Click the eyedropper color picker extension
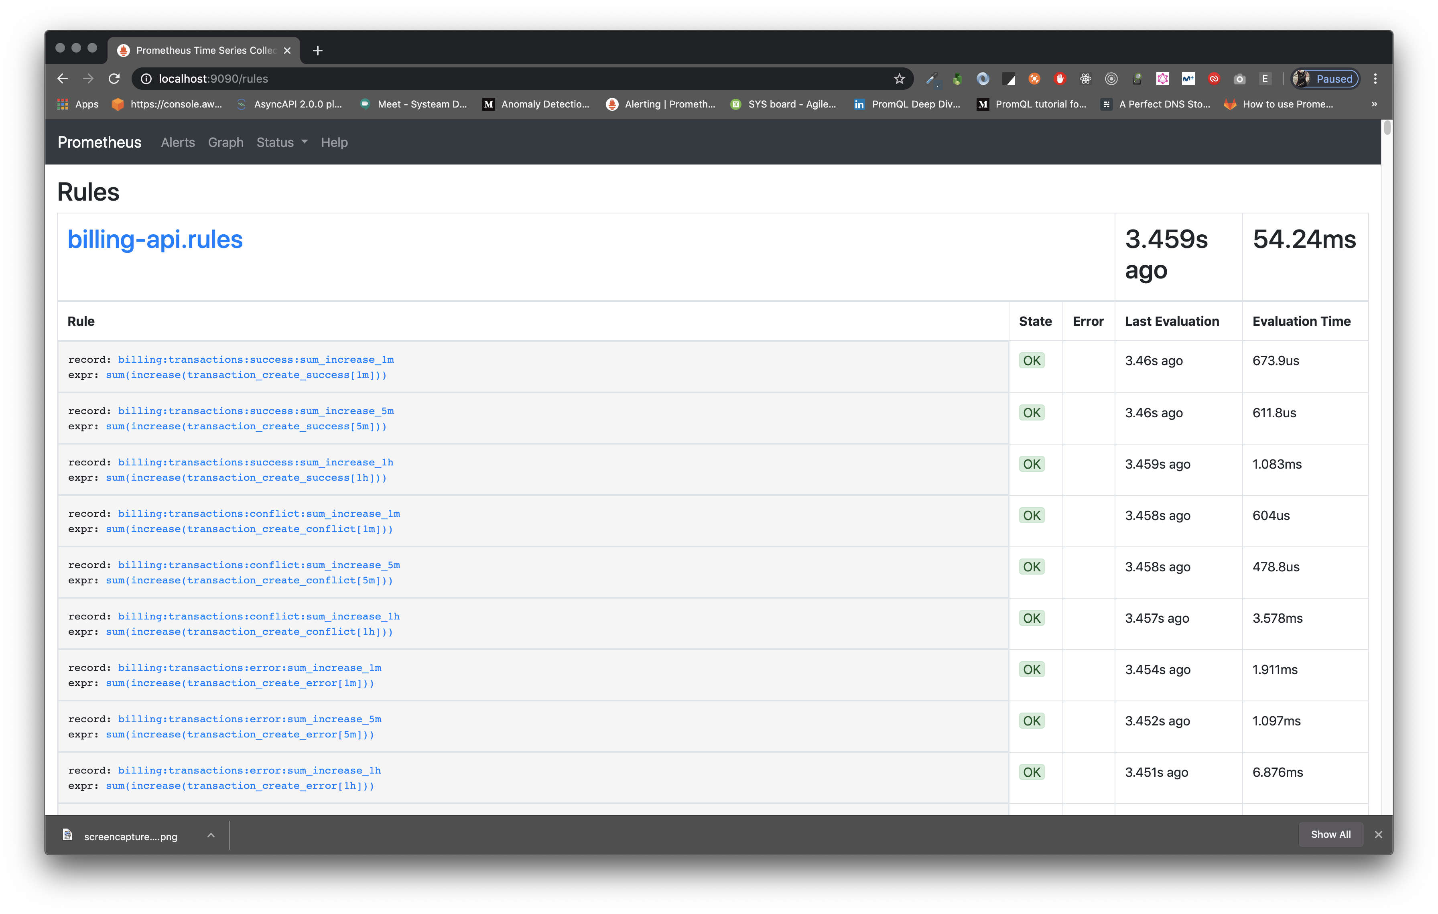The height and width of the screenshot is (914, 1438). click(x=932, y=79)
